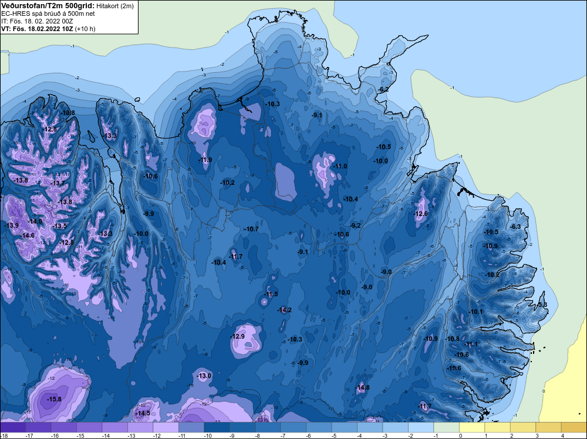Viewport: 587px width, 439px height.
Task: Click the -11.5 temperature label
Action: (271, 294)
